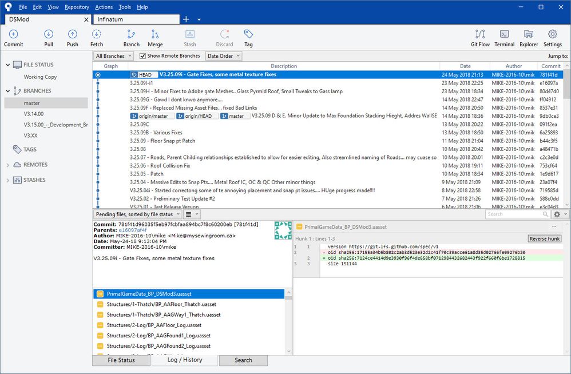Switch to the File Status bottom tab

tap(121, 360)
